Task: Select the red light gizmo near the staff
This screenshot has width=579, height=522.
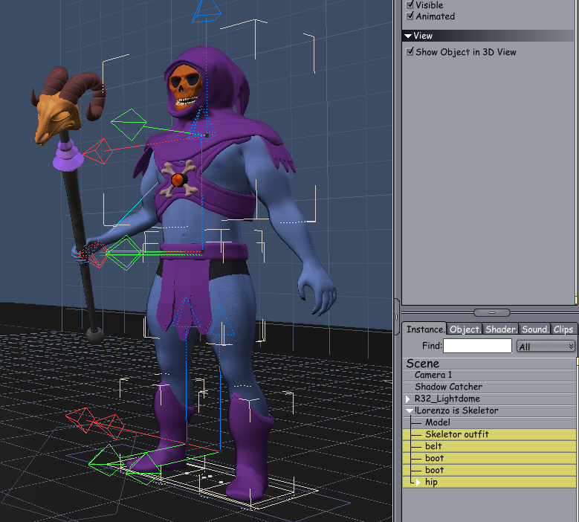Action: point(97,151)
